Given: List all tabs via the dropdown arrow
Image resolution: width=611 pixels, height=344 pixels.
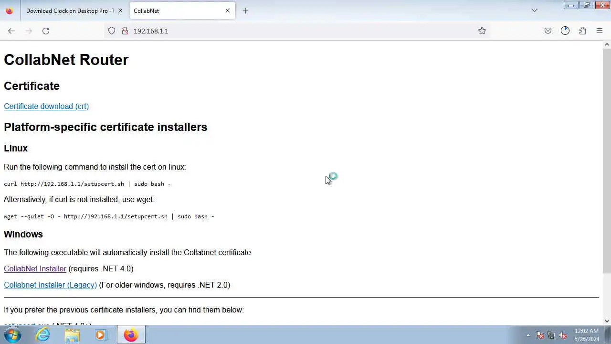Looking at the screenshot, I should [x=535, y=11].
